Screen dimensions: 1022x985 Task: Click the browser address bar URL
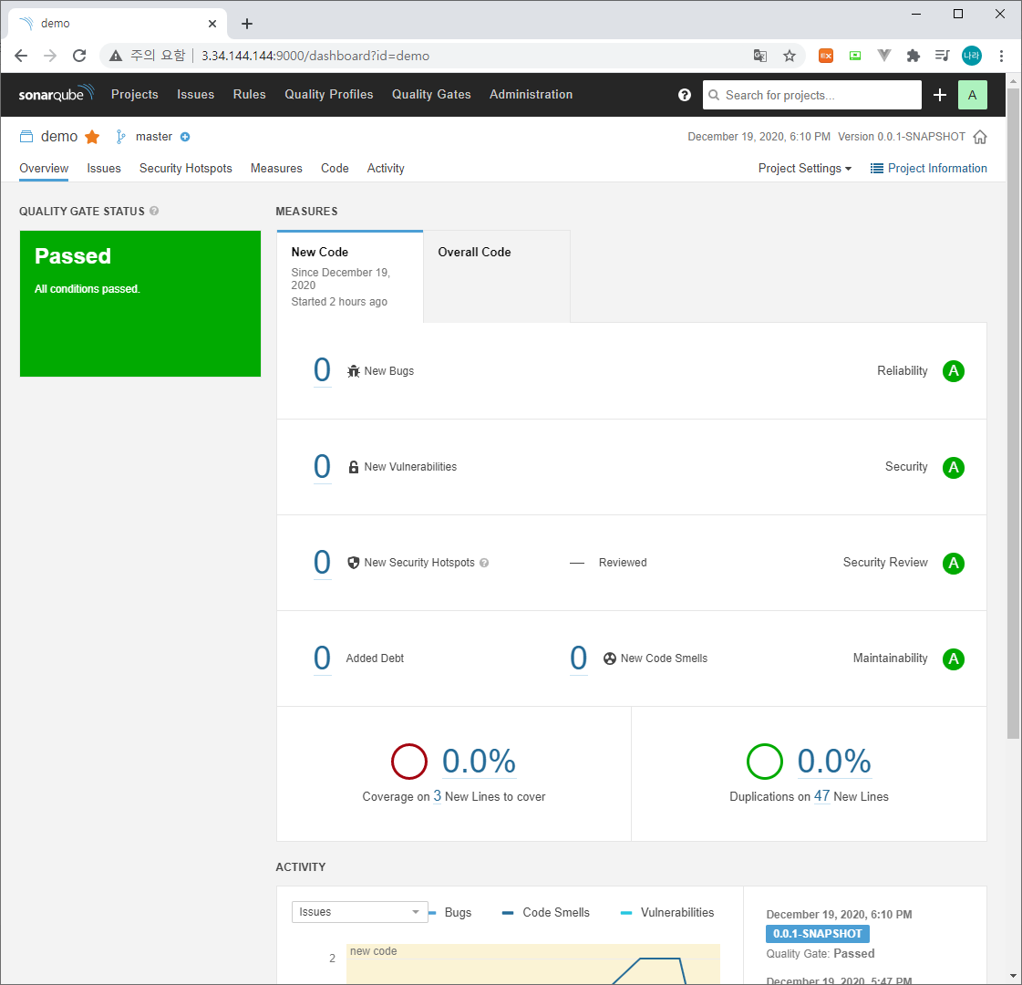315,56
